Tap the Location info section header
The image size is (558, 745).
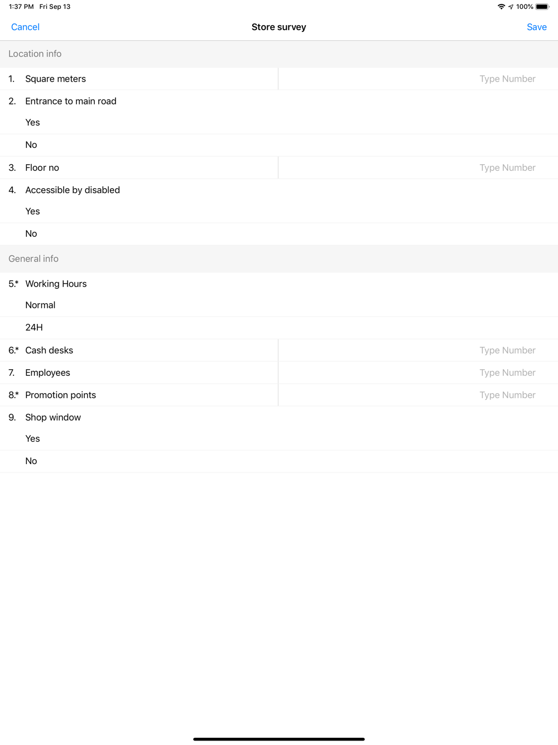279,54
